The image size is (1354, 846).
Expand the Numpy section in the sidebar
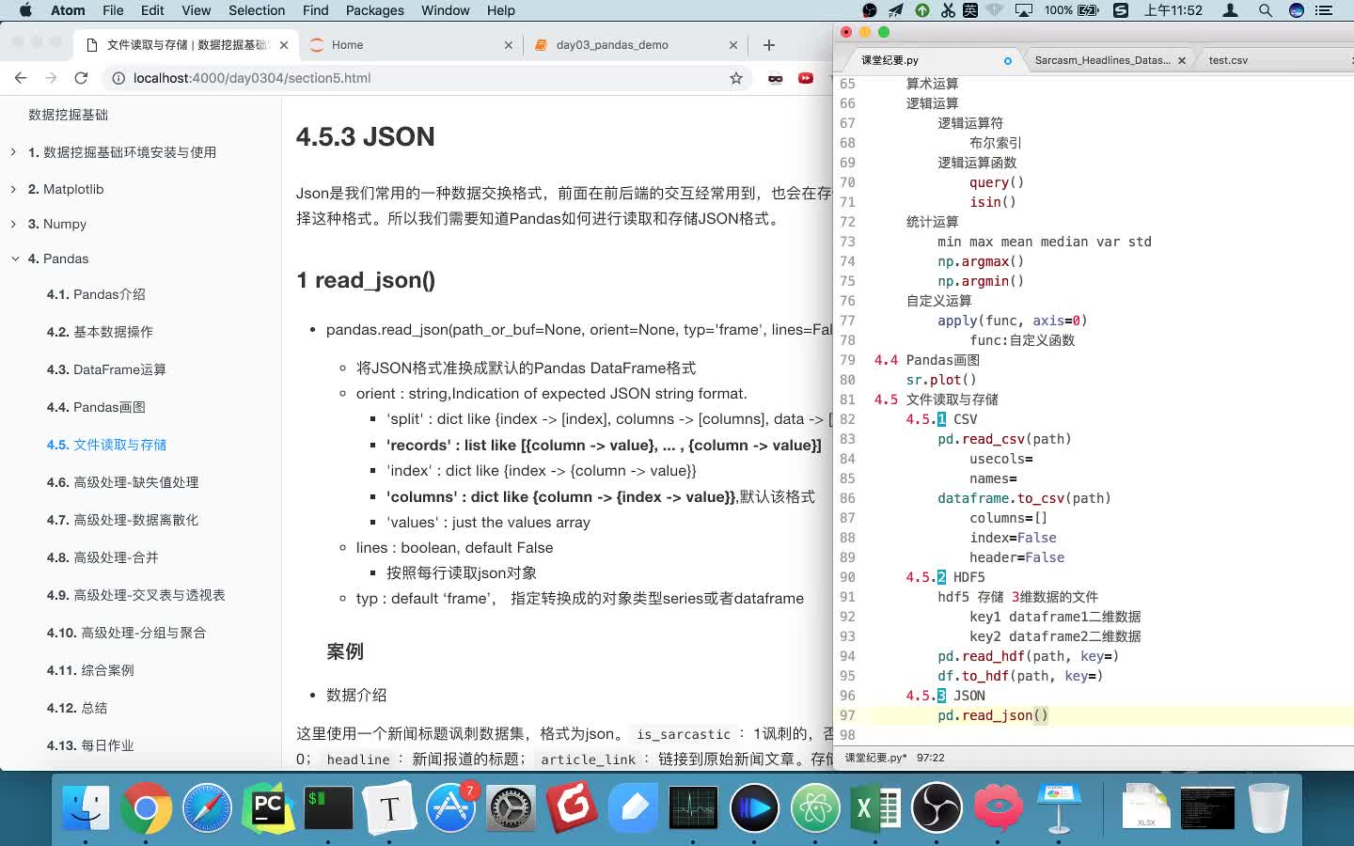12,224
